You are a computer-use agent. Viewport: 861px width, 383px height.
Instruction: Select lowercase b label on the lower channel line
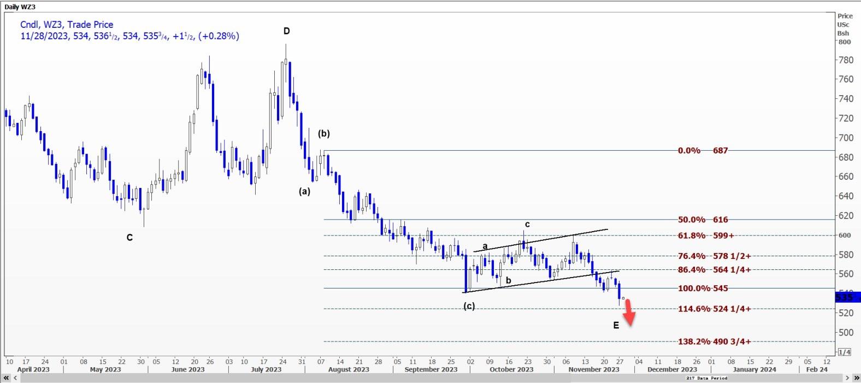click(x=508, y=281)
